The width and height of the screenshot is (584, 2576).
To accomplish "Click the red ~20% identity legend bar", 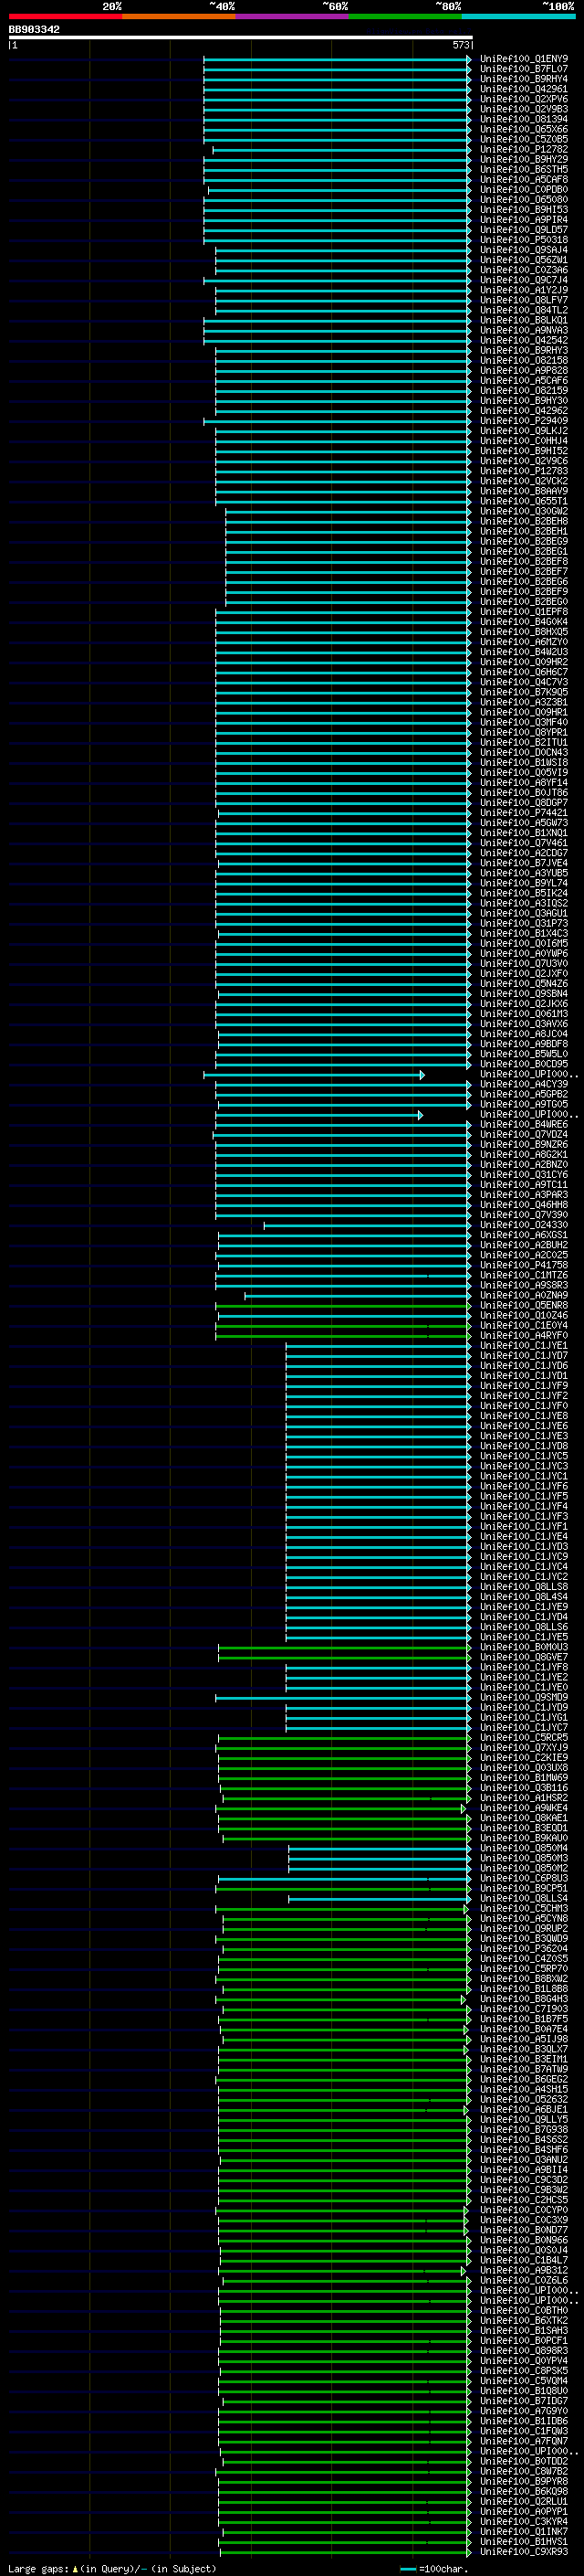I will [x=65, y=17].
